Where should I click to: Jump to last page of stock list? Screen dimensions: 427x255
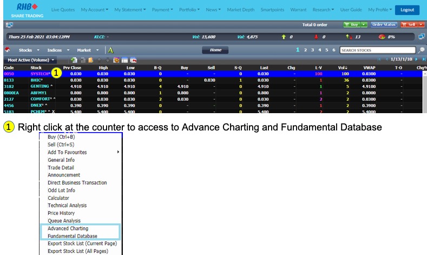click(424, 59)
